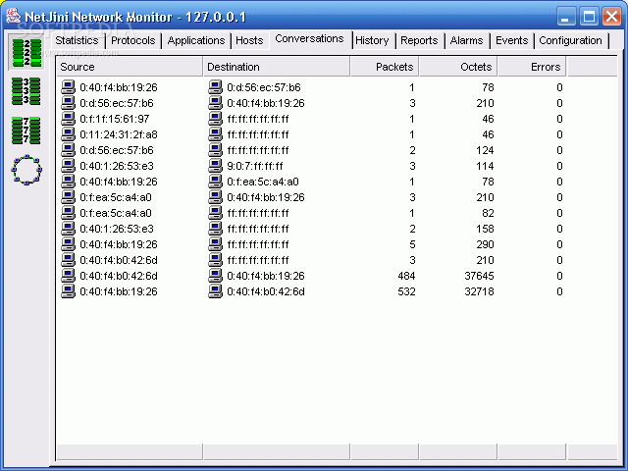Sort by the Octets column header
This screenshot has width=628, height=471.
click(458, 67)
